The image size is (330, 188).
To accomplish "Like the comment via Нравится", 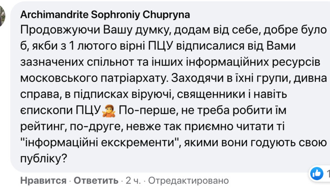I will point(44,180).
